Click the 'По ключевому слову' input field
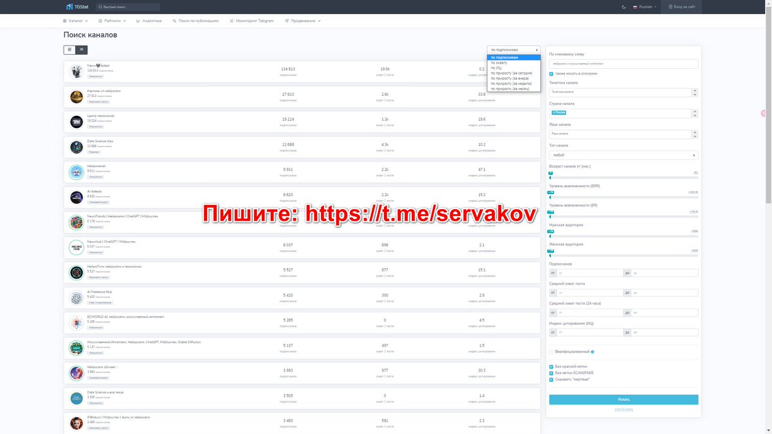The height and width of the screenshot is (434, 772). (623, 64)
